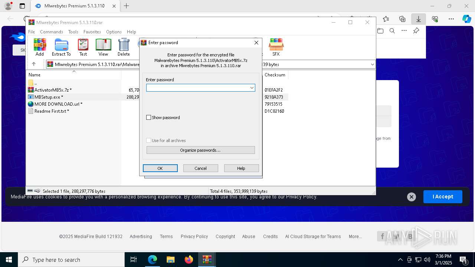Screen dimensions: 475x267
Task: Expand the Enter password dropdown arrow
Action: 252,88
